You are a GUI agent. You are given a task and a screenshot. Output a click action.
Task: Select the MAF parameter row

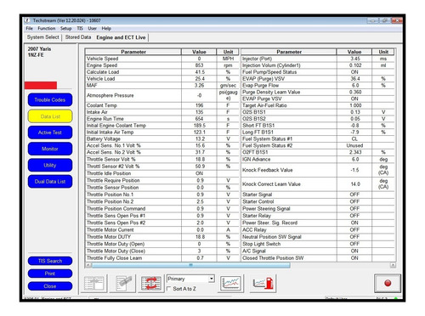(x=162, y=86)
